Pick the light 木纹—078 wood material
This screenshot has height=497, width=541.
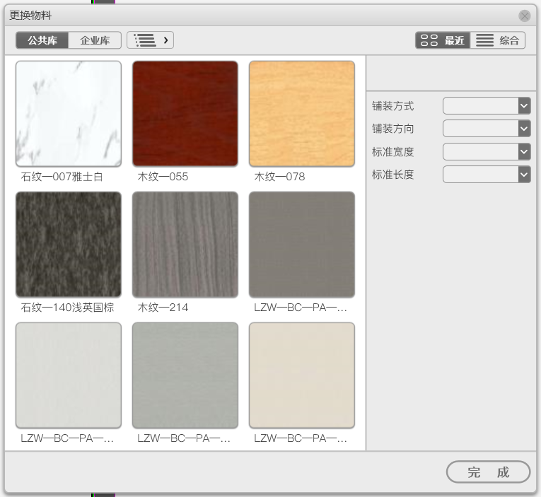pos(302,114)
